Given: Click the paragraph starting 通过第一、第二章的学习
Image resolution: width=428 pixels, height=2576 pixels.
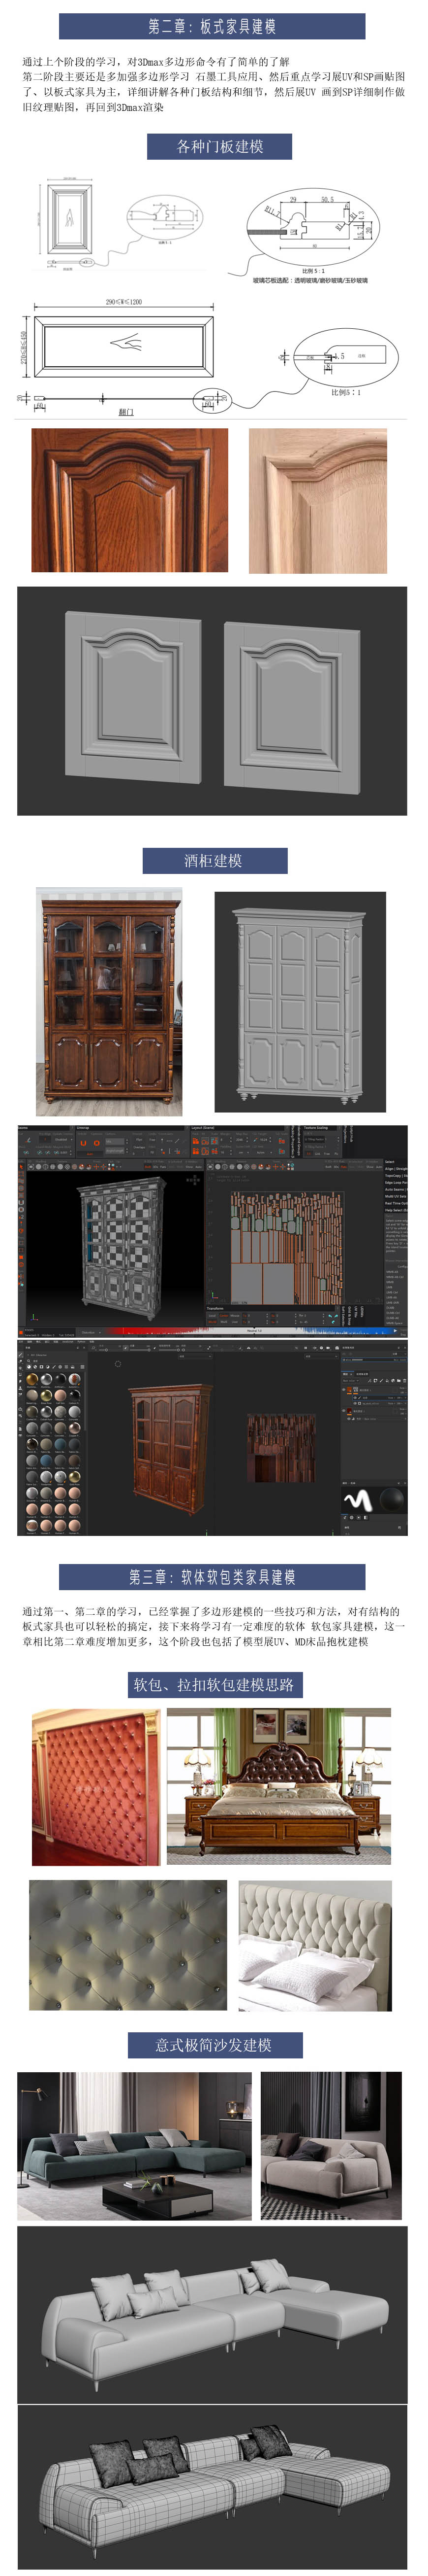Looking at the screenshot, I should pos(214,1626).
